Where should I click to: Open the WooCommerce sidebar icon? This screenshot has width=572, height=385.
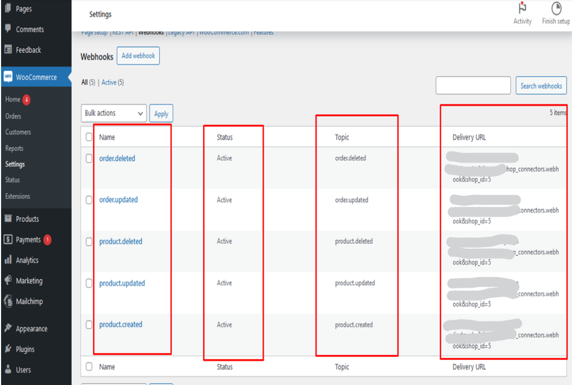pyautogui.click(x=7, y=77)
